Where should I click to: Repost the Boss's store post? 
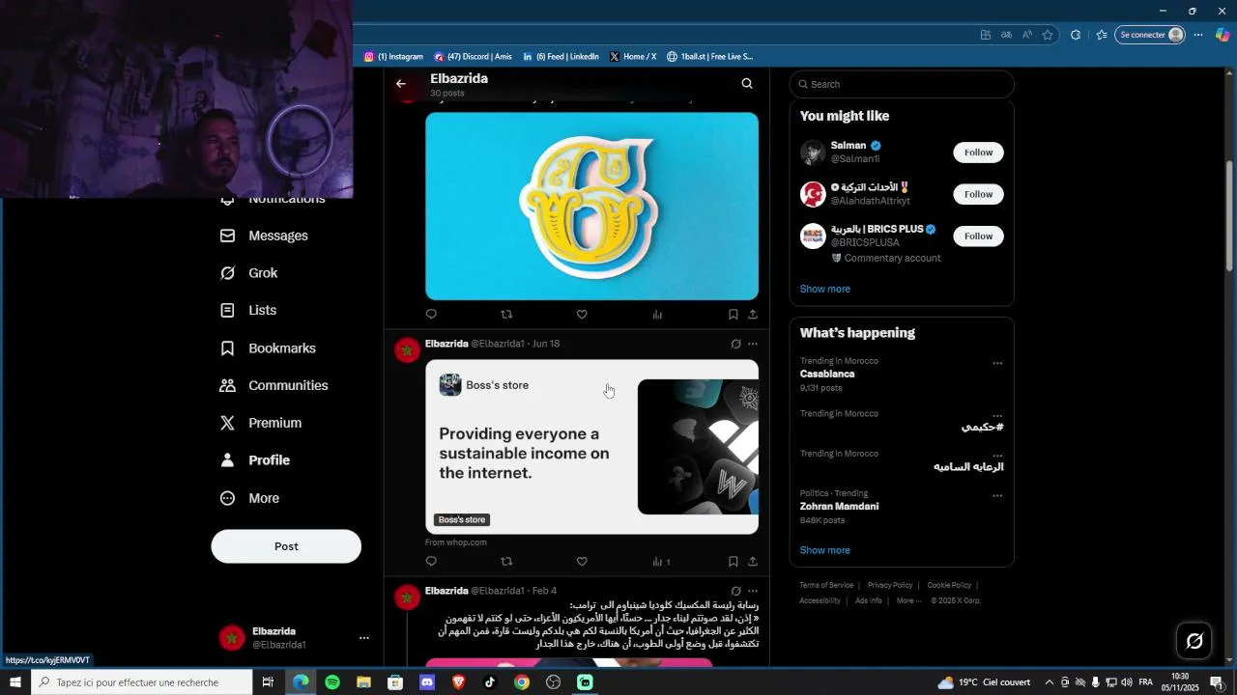click(x=506, y=562)
